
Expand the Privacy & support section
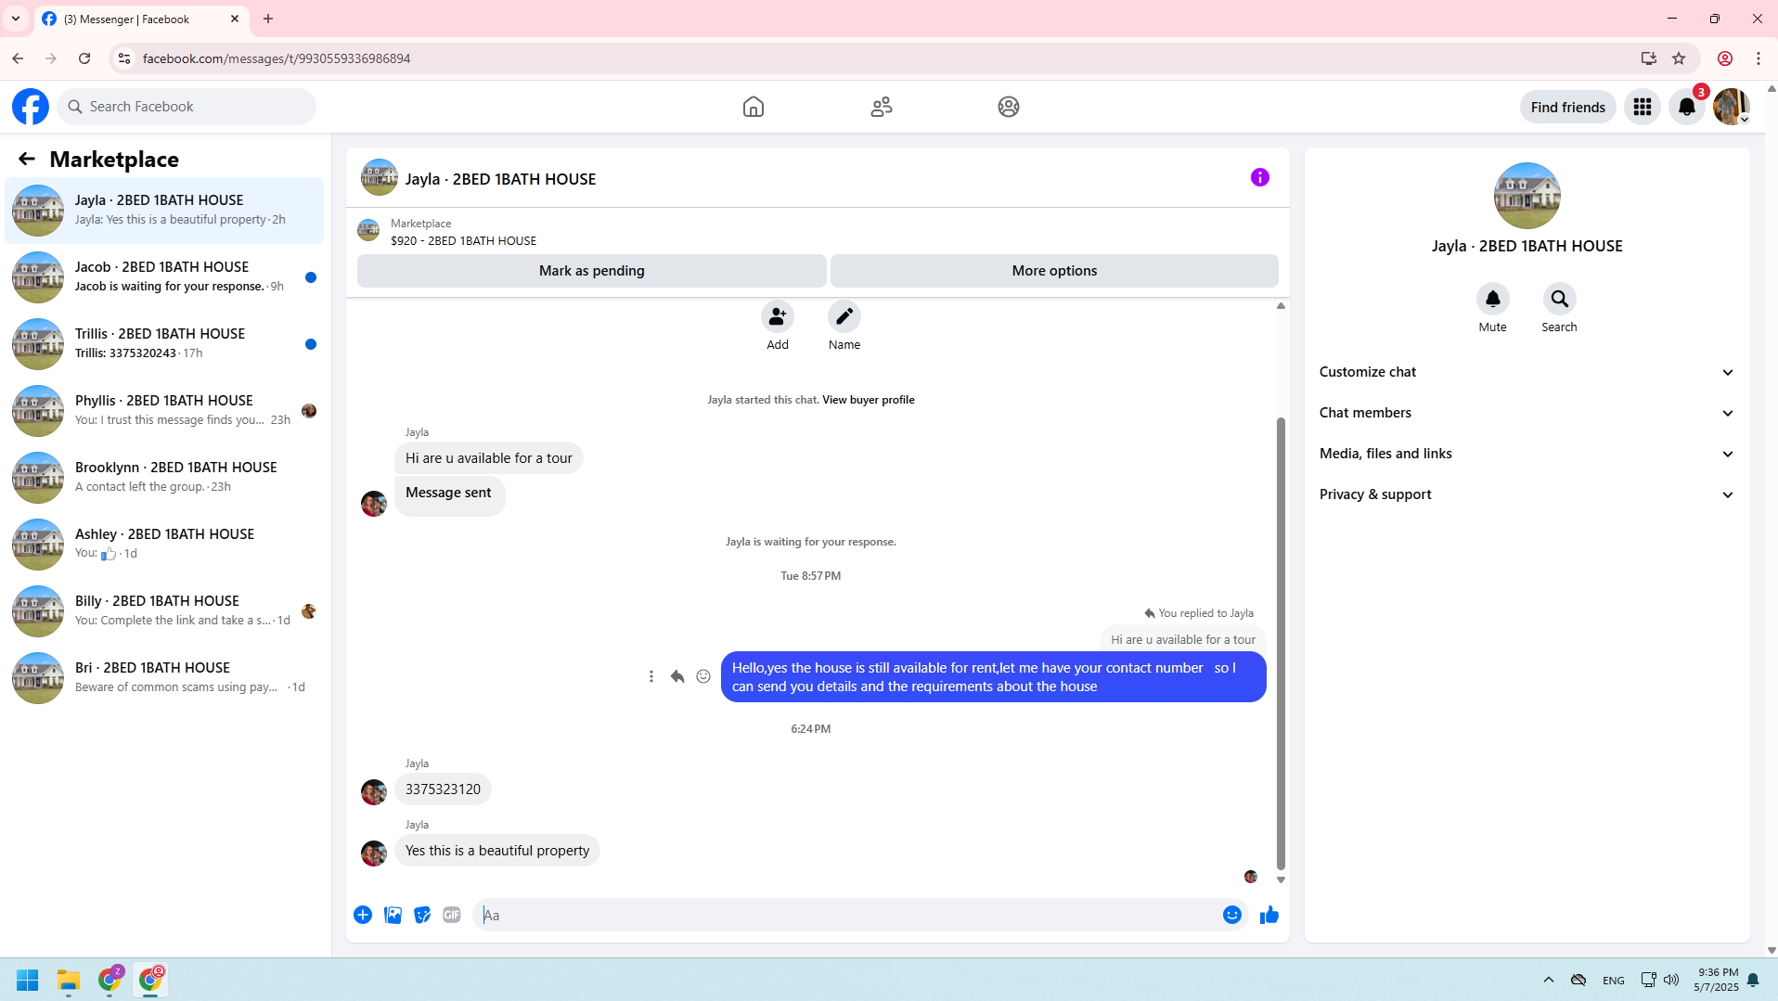(1527, 494)
